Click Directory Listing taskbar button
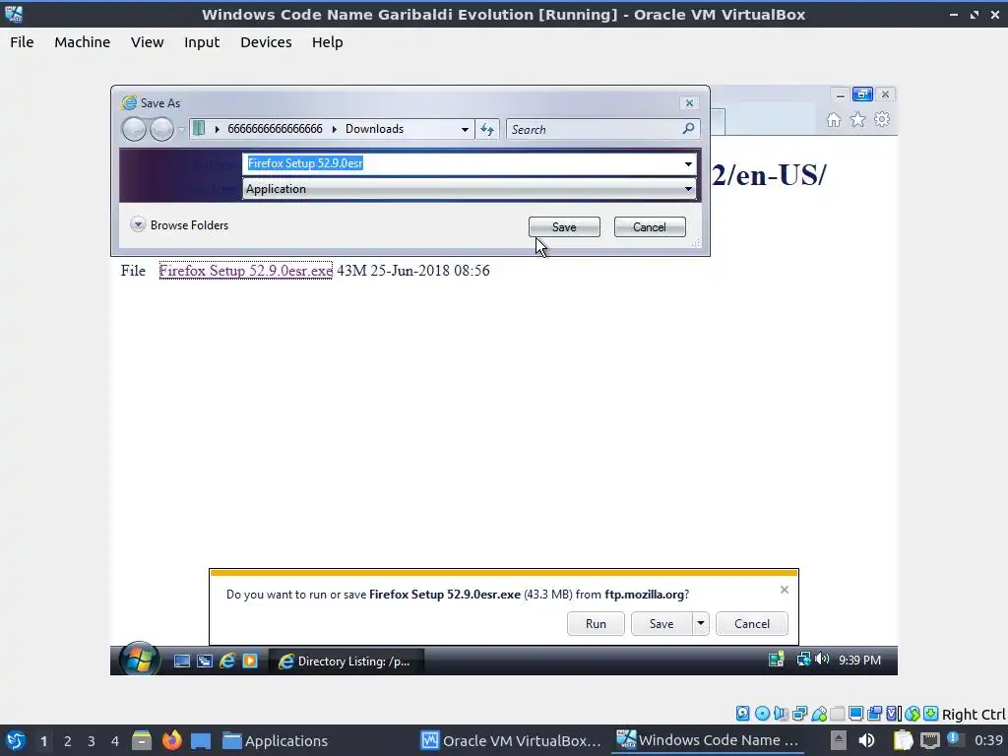 point(346,661)
